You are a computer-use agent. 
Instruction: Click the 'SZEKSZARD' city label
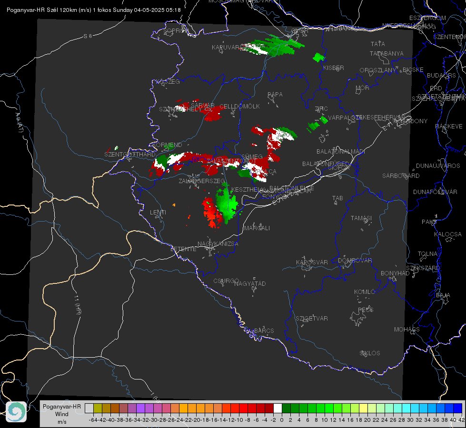coord(423,268)
